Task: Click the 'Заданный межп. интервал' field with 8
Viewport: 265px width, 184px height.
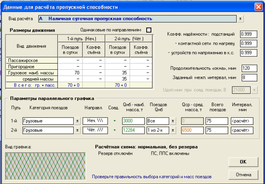Action: (249, 77)
